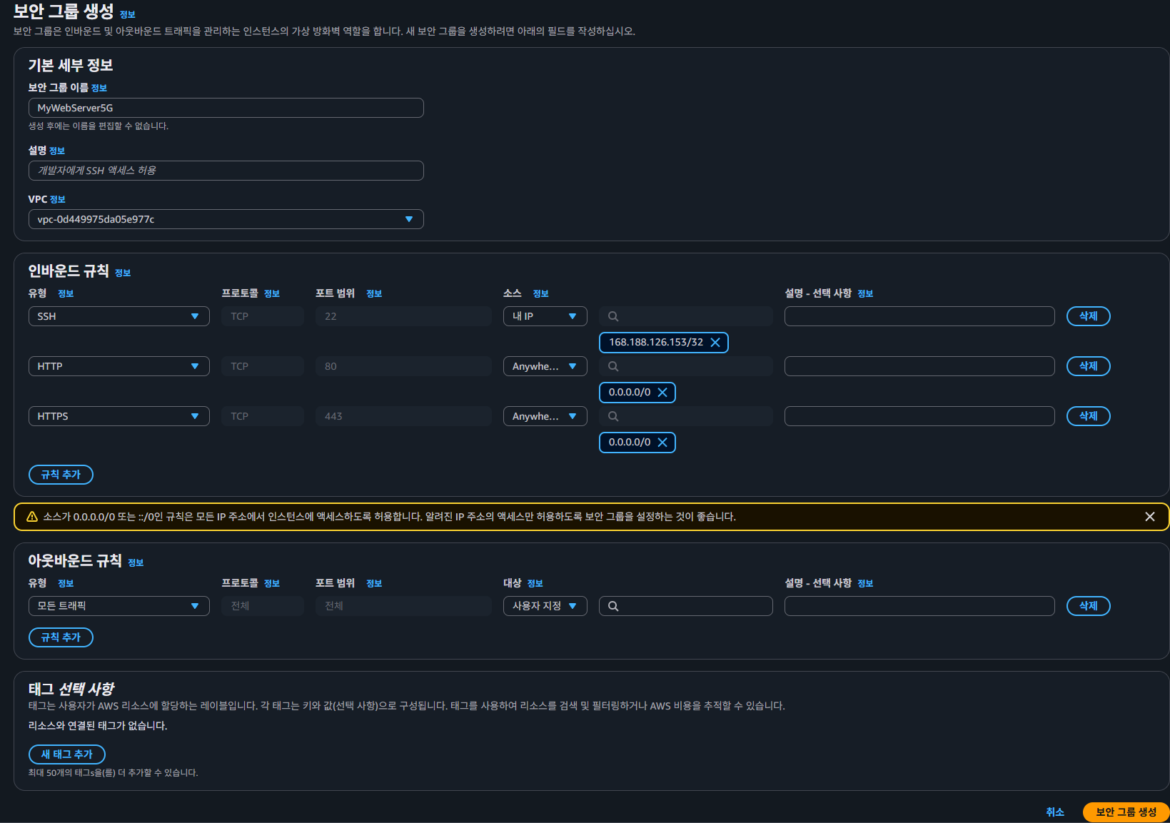
Task: Open the 모든 트래픽 type dropdown
Action: (119, 606)
